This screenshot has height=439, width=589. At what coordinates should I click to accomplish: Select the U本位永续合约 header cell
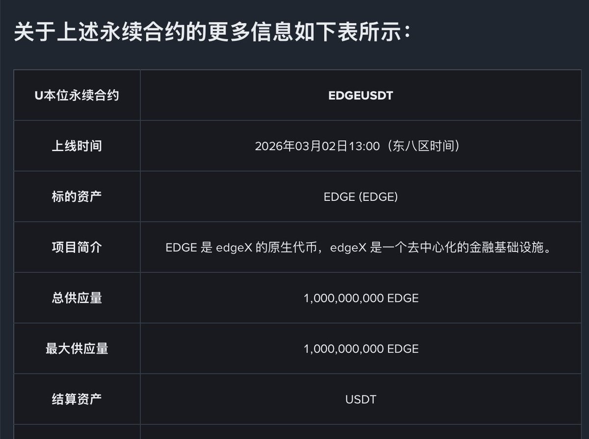pos(77,95)
